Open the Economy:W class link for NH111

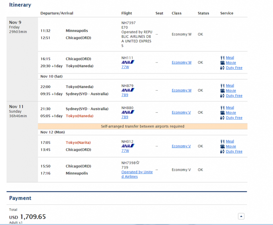181,63
